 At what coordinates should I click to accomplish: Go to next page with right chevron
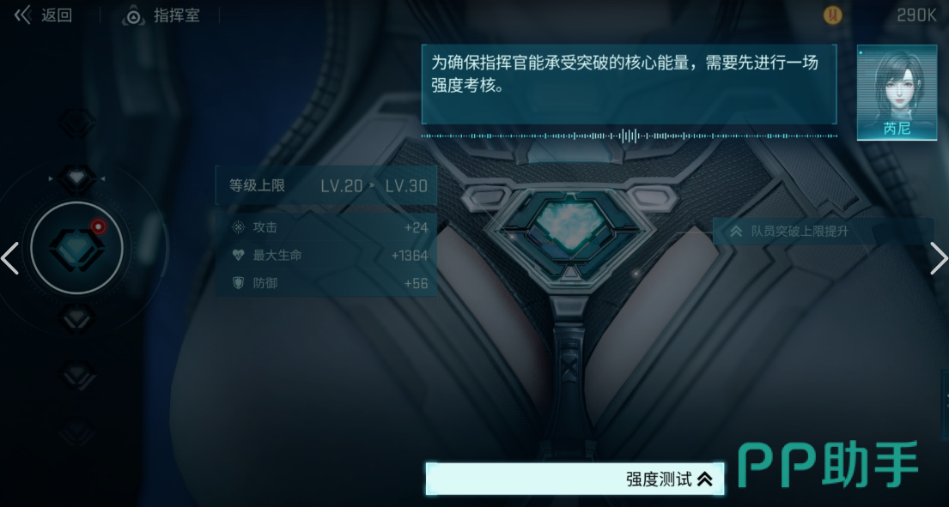[938, 258]
